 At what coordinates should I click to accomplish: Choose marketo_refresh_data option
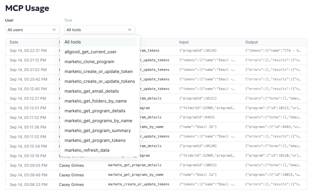coord(87,150)
